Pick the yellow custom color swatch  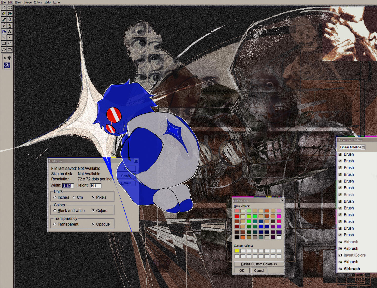[237, 251]
